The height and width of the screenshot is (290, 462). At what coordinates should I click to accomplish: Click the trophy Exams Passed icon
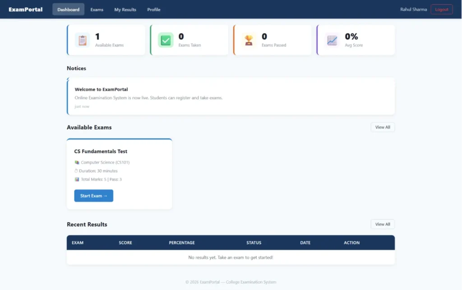pyautogui.click(x=249, y=40)
